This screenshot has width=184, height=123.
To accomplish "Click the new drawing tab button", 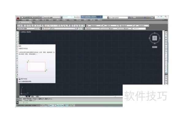I will pyautogui.click(x=33, y=22).
